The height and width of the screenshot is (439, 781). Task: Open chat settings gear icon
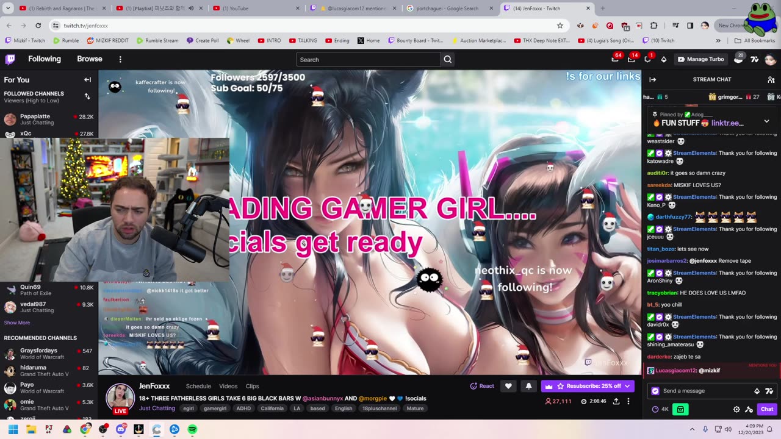coord(736,409)
